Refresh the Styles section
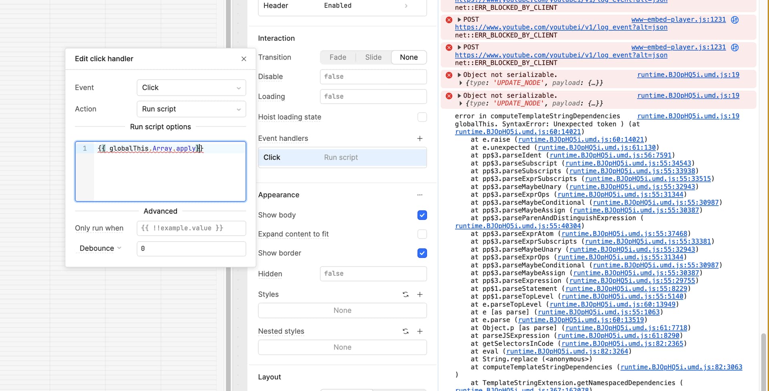 405,295
